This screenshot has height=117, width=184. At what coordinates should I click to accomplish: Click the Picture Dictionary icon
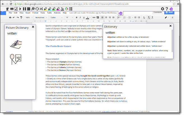(x=16, y=9)
